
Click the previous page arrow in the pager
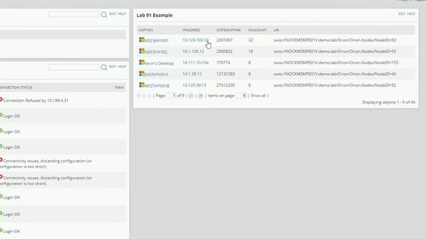[148, 96]
